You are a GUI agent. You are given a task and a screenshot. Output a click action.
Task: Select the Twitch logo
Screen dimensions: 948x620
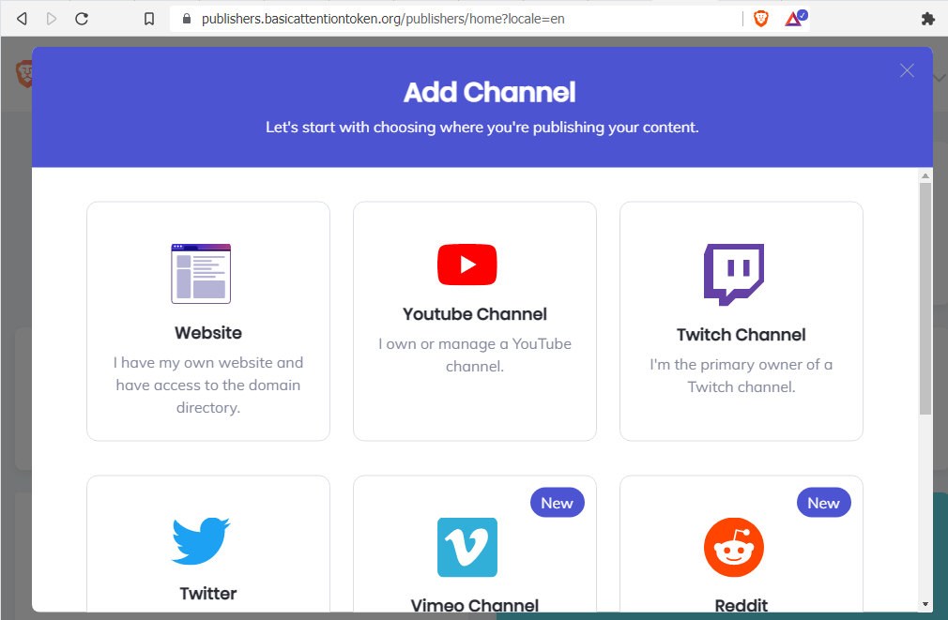pyautogui.click(x=733, y=274)
